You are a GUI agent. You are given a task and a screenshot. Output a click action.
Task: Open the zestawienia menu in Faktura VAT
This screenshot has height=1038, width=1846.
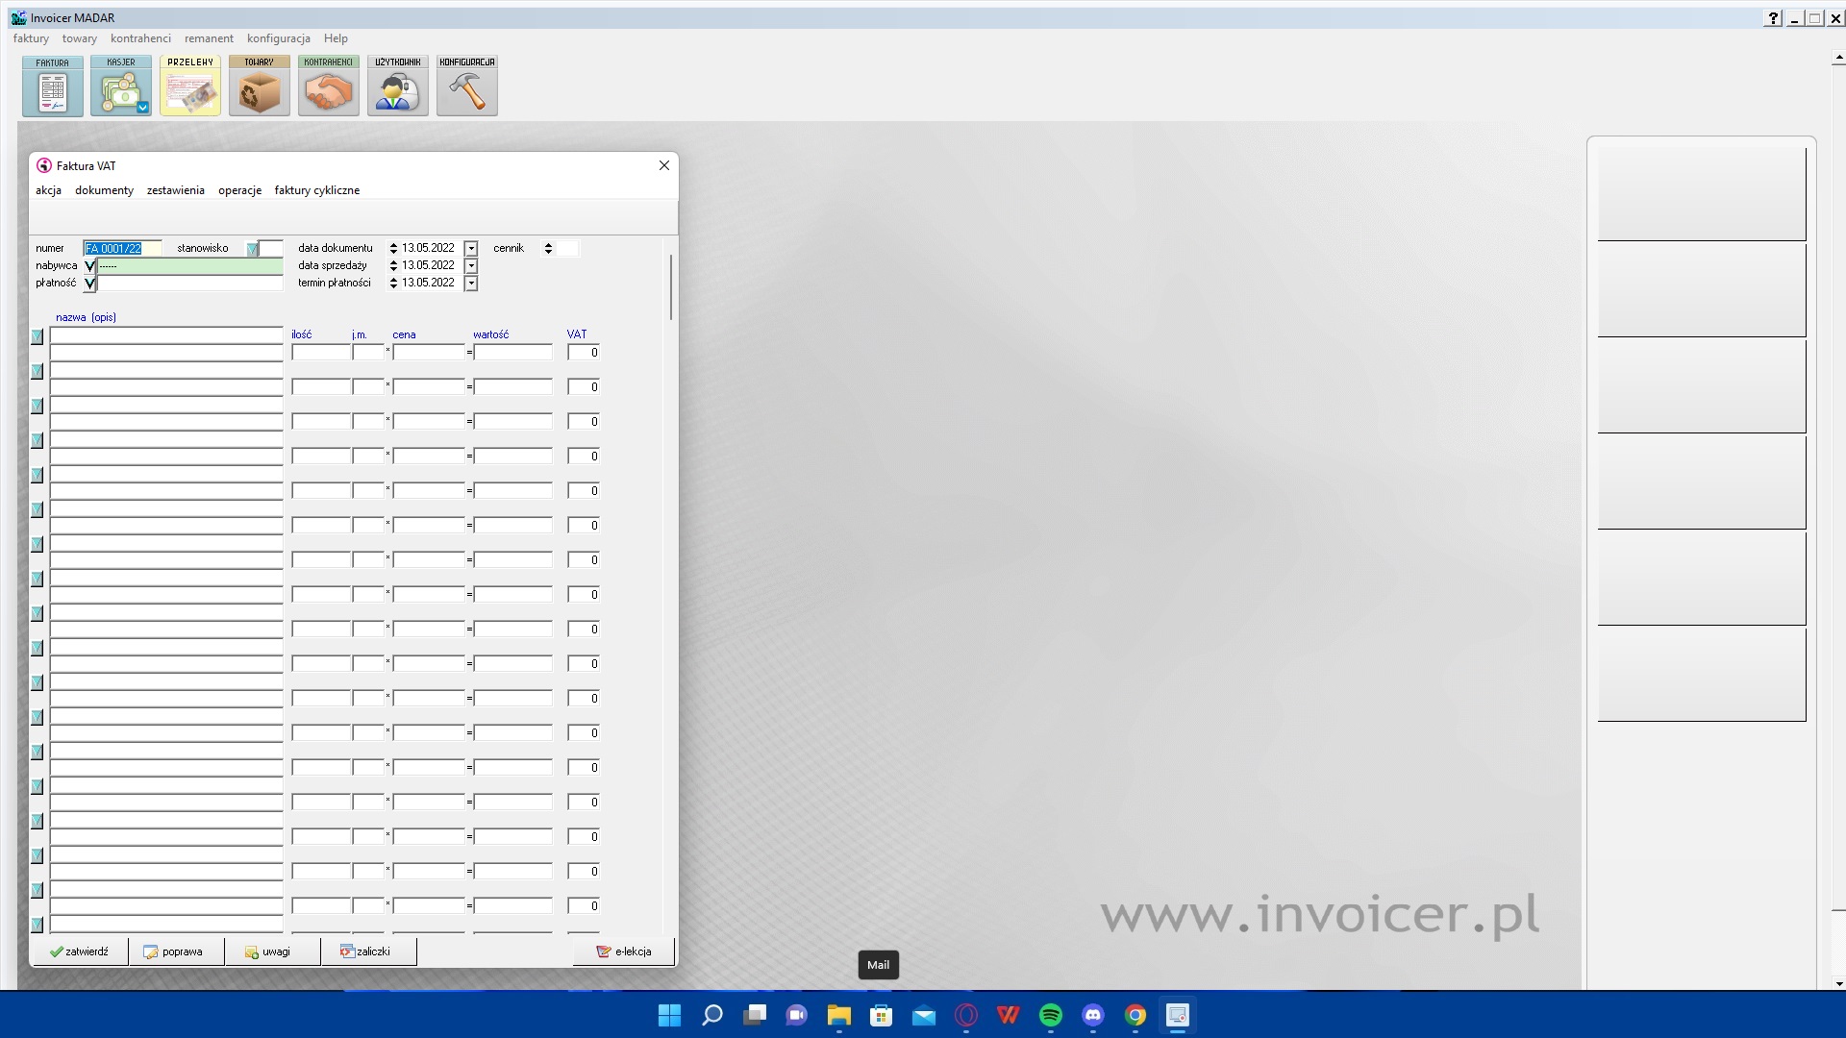click(x=175, y=190)
